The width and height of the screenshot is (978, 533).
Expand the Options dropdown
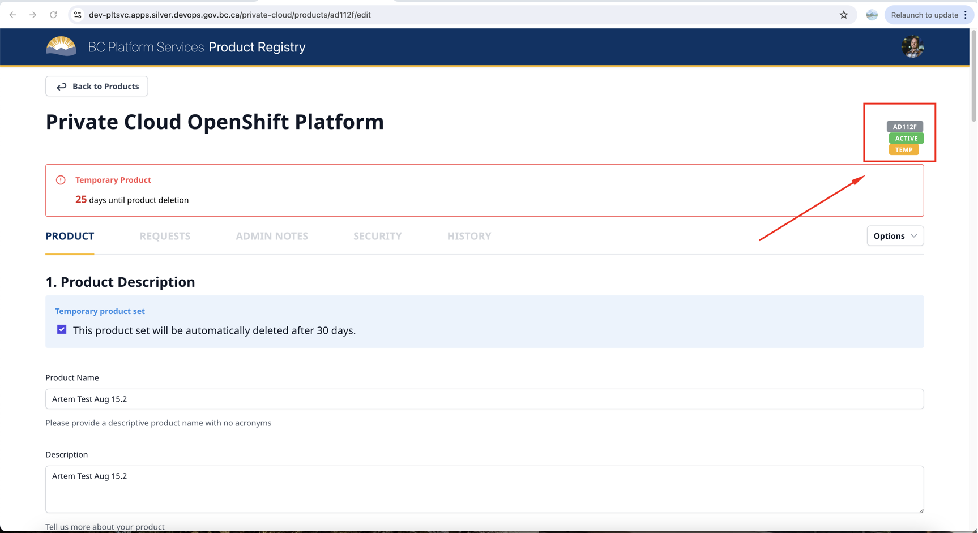(895, 236)
